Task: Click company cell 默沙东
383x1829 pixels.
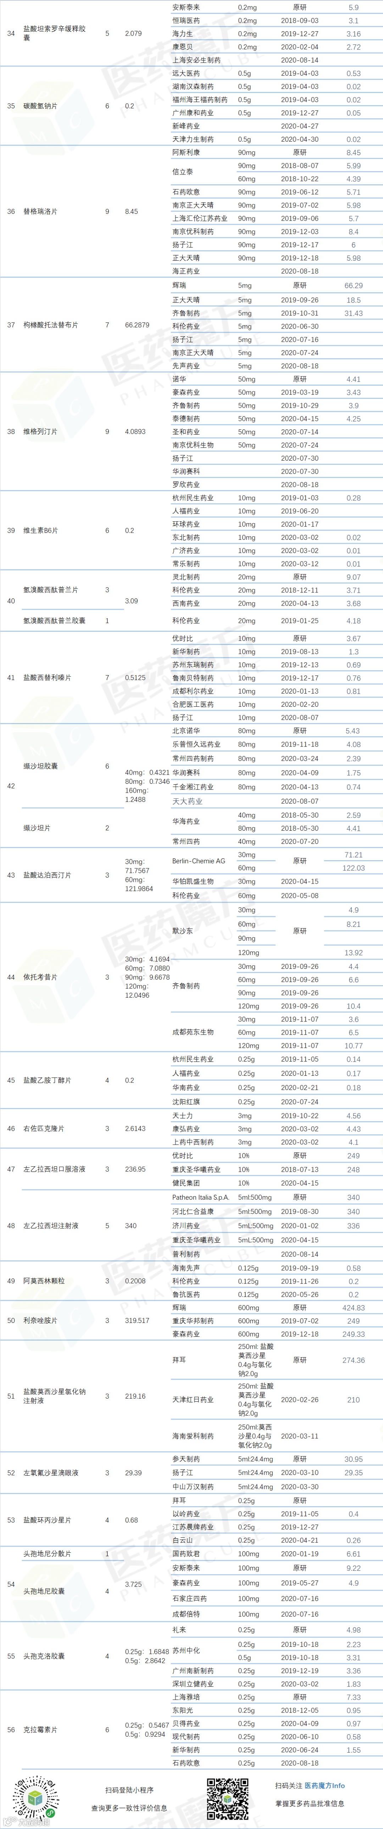Action: tap(182, 931)
